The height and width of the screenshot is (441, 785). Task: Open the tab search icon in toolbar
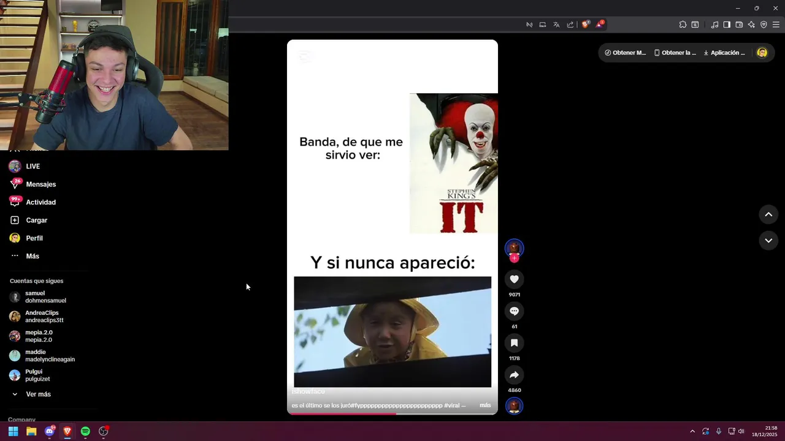[x=695, y=24]
